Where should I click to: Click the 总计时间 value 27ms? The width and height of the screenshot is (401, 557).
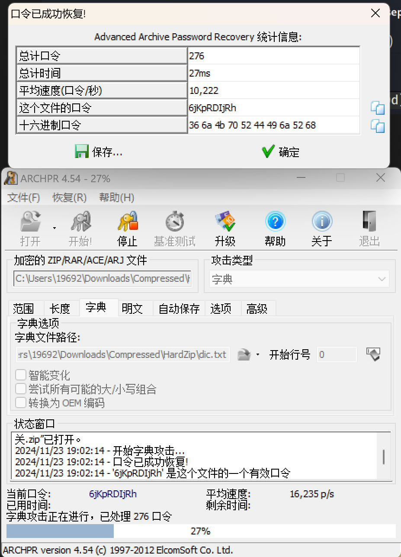(199, 73)
